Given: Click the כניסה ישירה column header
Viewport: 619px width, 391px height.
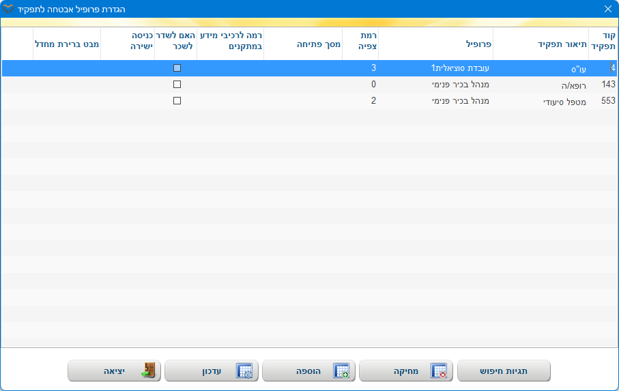Looking at the screenshot, I should tap(128, 43).
